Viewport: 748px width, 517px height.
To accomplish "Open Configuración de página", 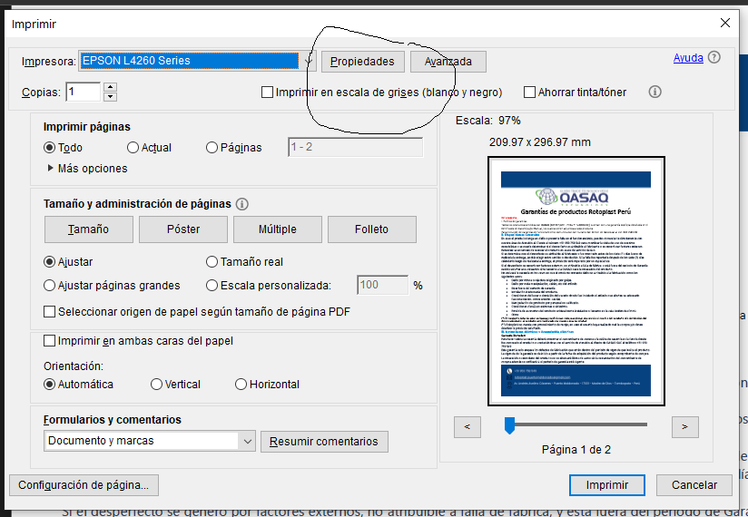I will (84, 485).
